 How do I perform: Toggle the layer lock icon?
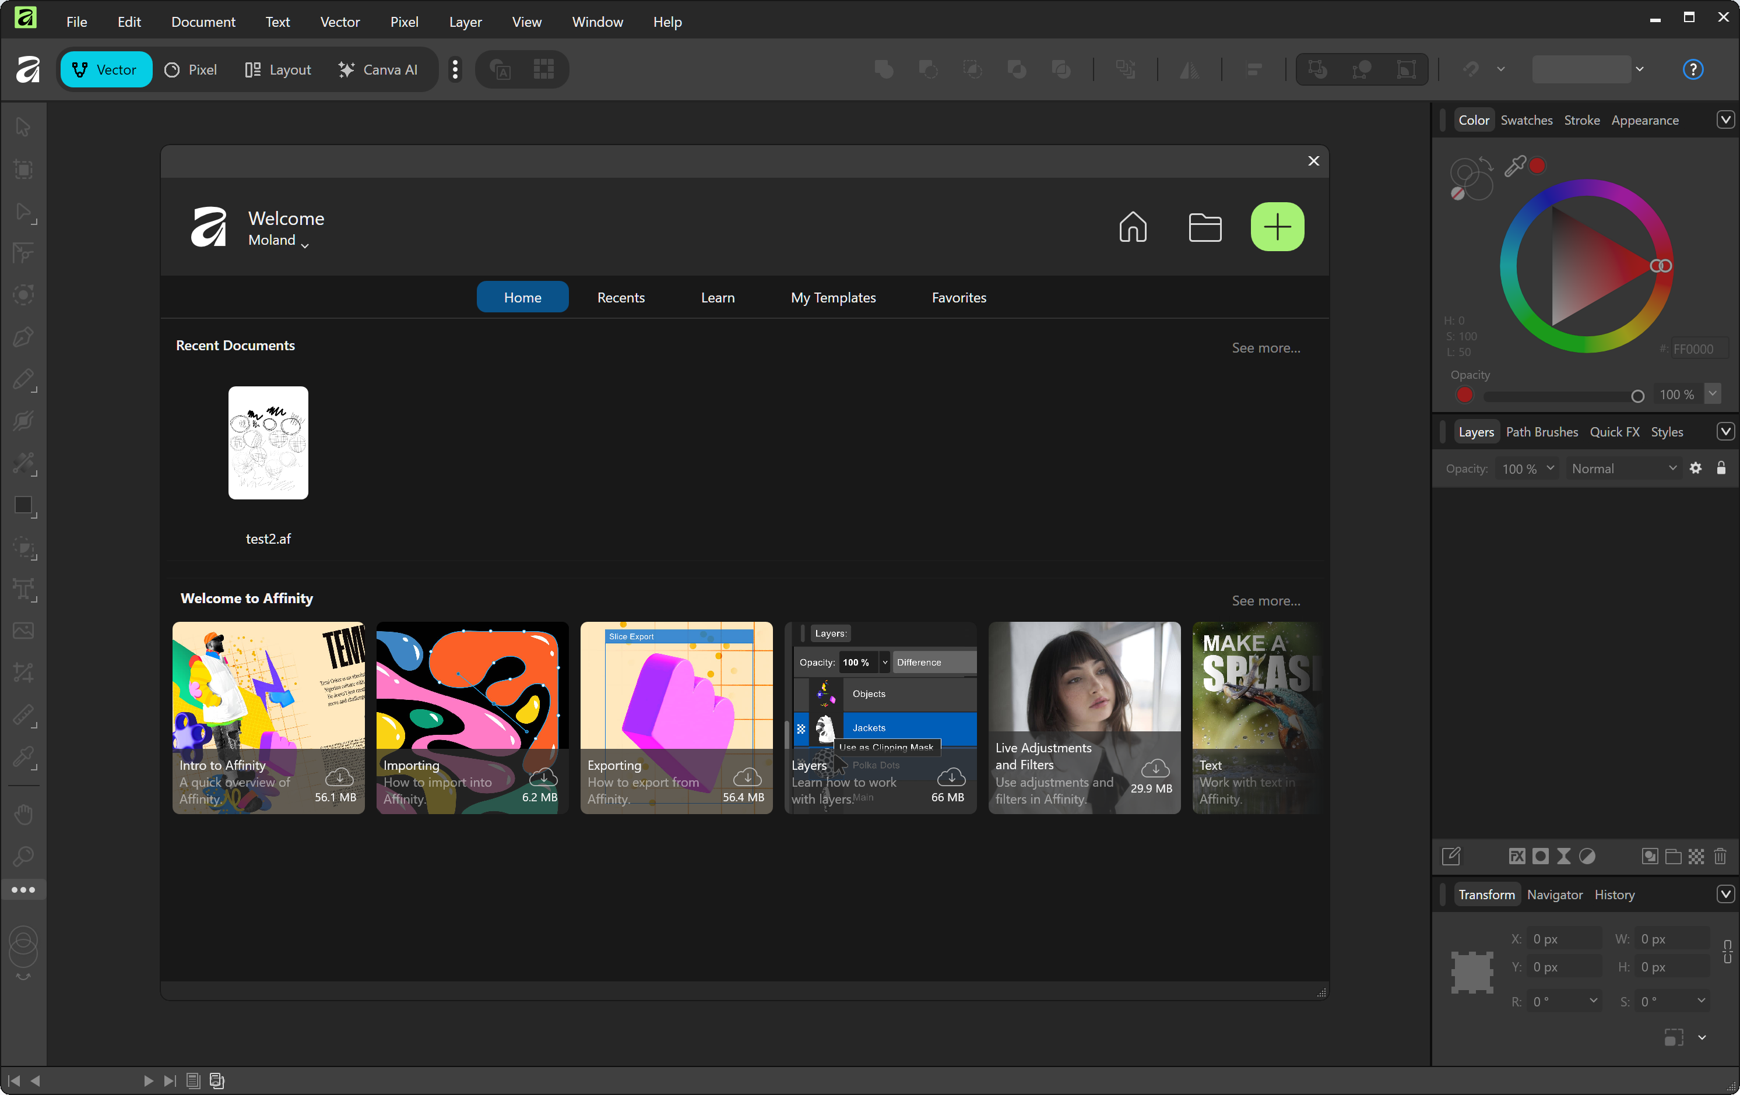1721,468
